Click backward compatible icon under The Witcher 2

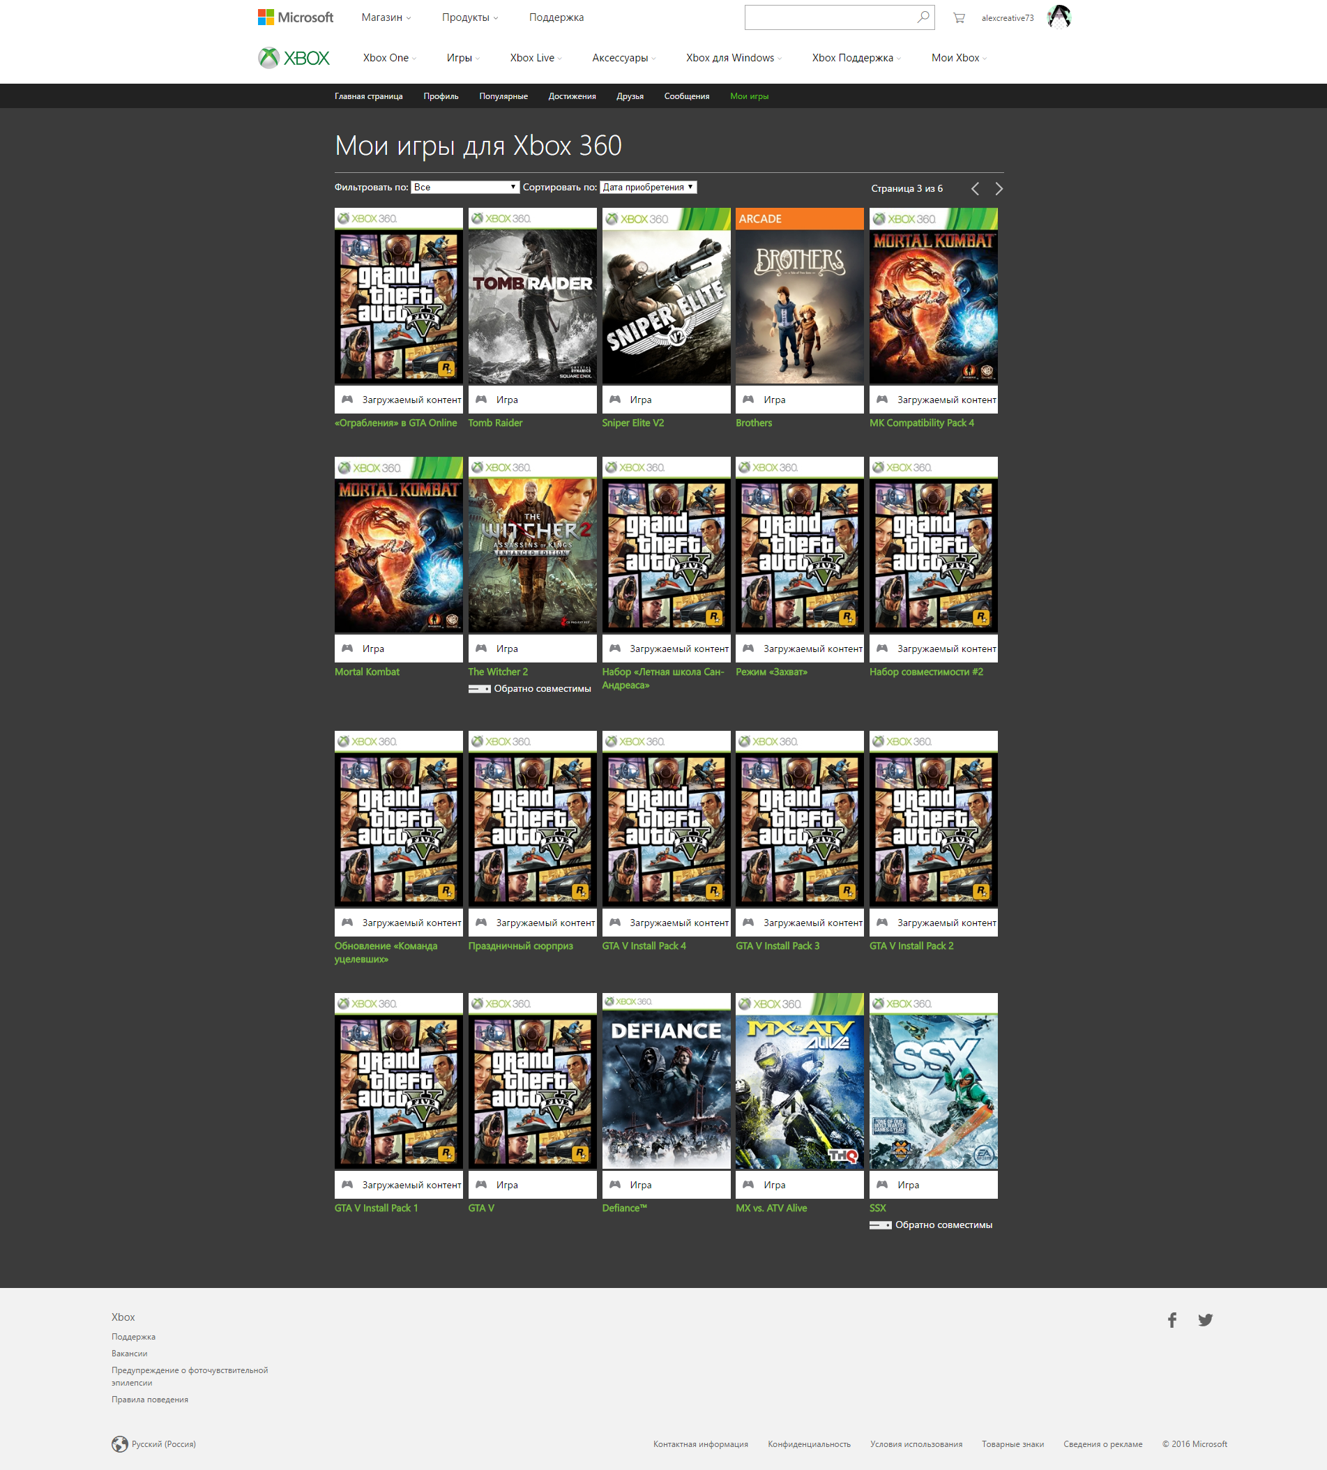click(x=479, y=689)
